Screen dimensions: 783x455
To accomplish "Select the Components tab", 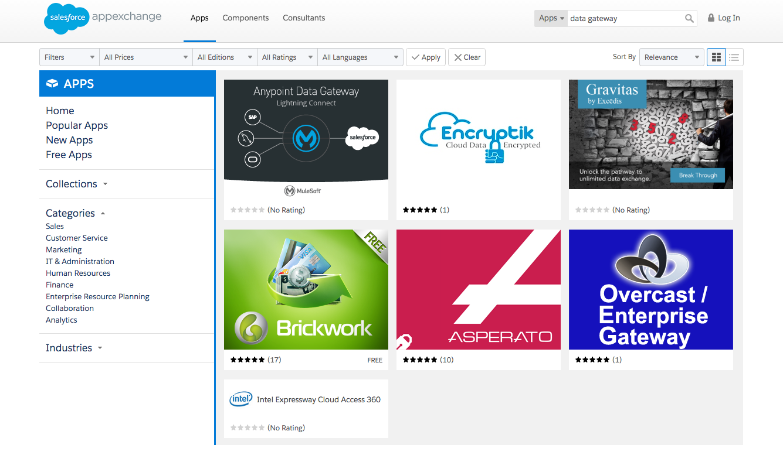I will point(246,18).
